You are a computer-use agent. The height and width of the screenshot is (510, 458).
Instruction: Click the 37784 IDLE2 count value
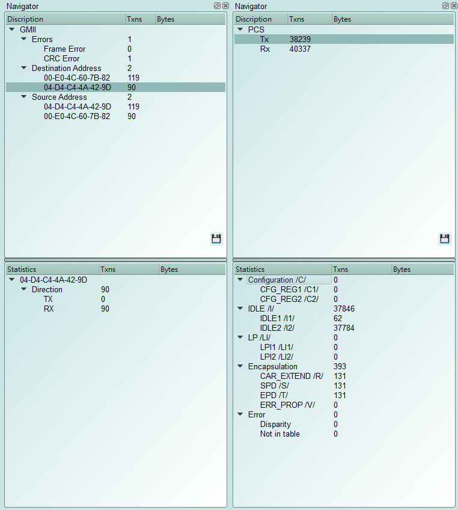point(344,328)
